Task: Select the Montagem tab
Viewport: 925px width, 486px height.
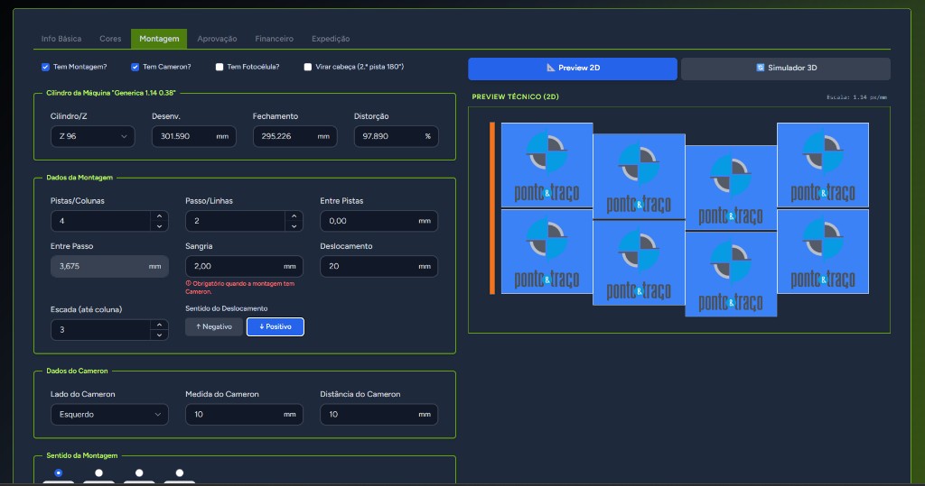Action: [159, 39]
